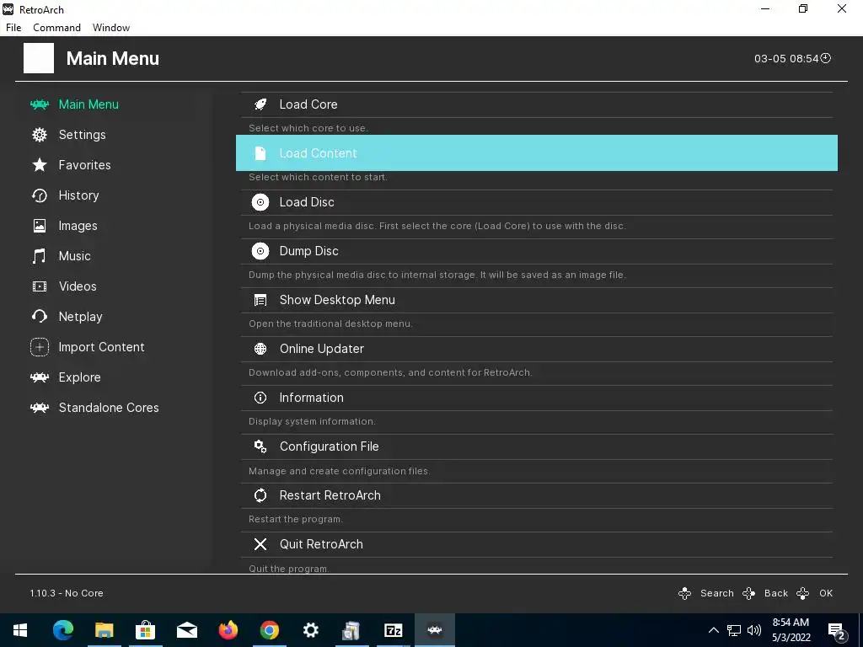Image resolution: width=863 pixels, height=647 pixels.
Task: Click the Online Updater globe icon
Action: pyautogui.click(x=260, y=349)
